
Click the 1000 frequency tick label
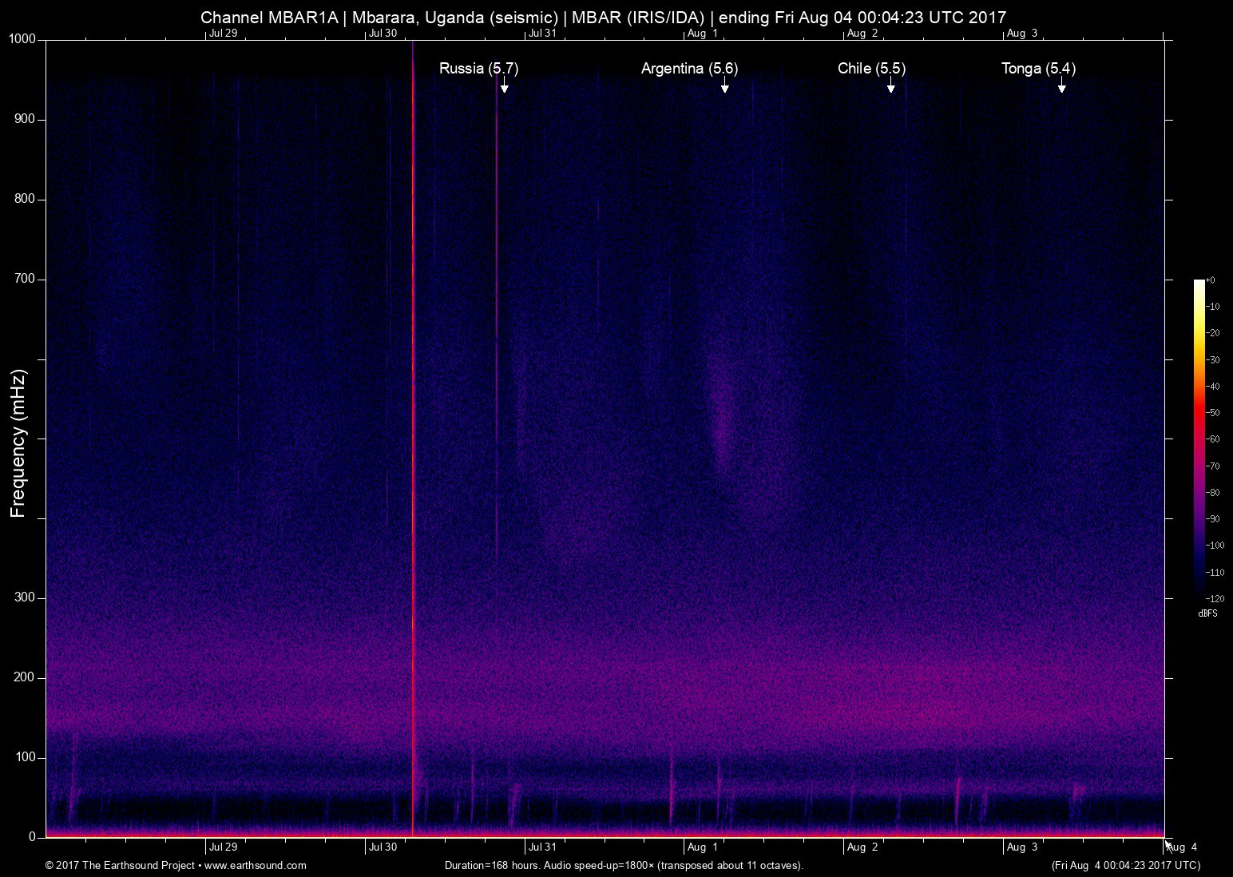coord(21,38)
